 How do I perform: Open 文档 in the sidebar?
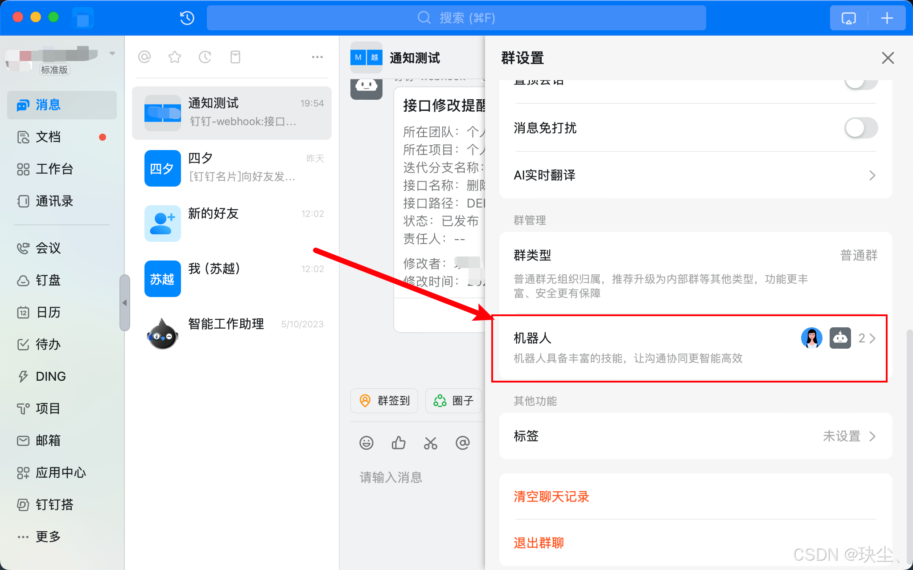[62, 137]
